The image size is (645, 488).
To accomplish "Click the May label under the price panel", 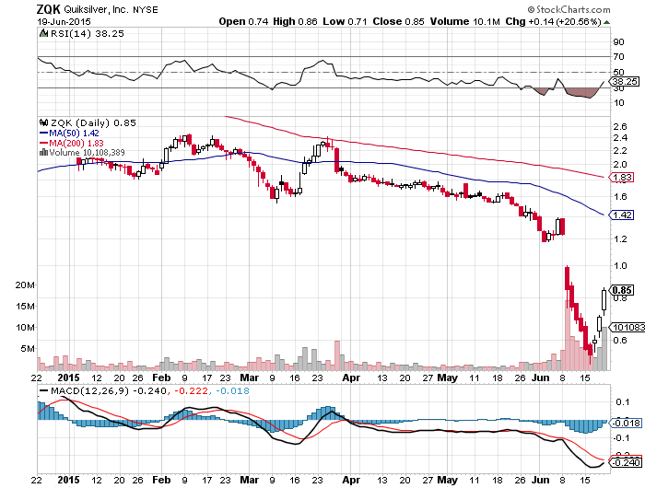I will click(x=447, y=378).
